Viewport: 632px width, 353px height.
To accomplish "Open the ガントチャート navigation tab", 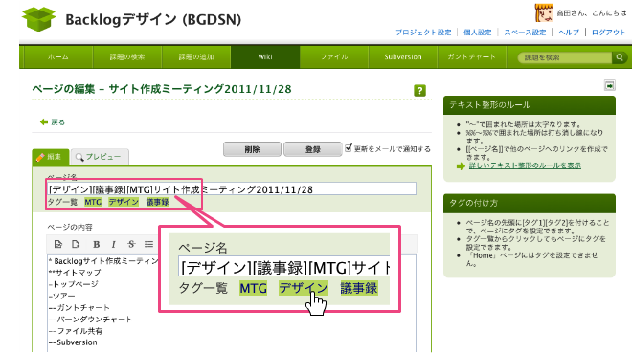I will tap(471, 57).
